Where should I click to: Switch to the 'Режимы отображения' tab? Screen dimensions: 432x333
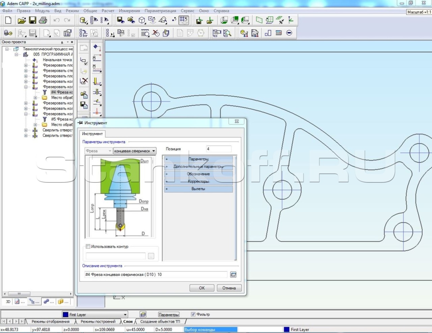tap(50, 322)
